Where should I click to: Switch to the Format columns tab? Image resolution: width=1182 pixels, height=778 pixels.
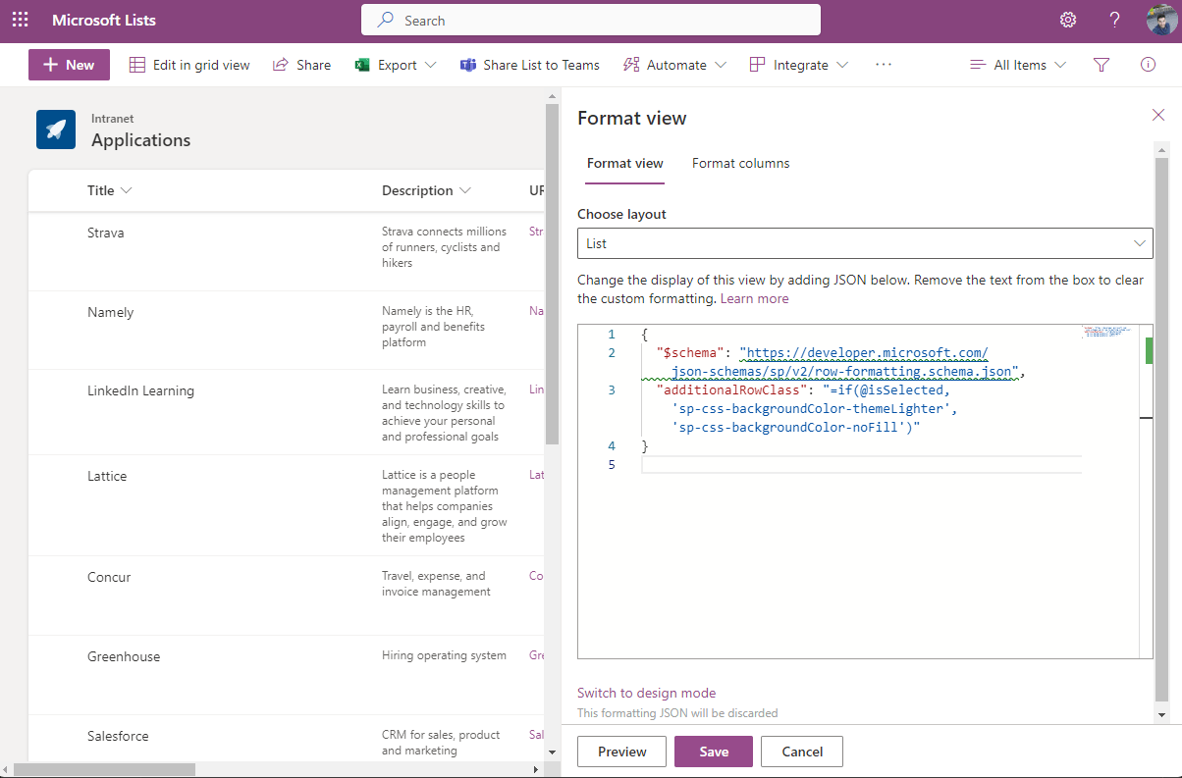(x=740, y=163)
